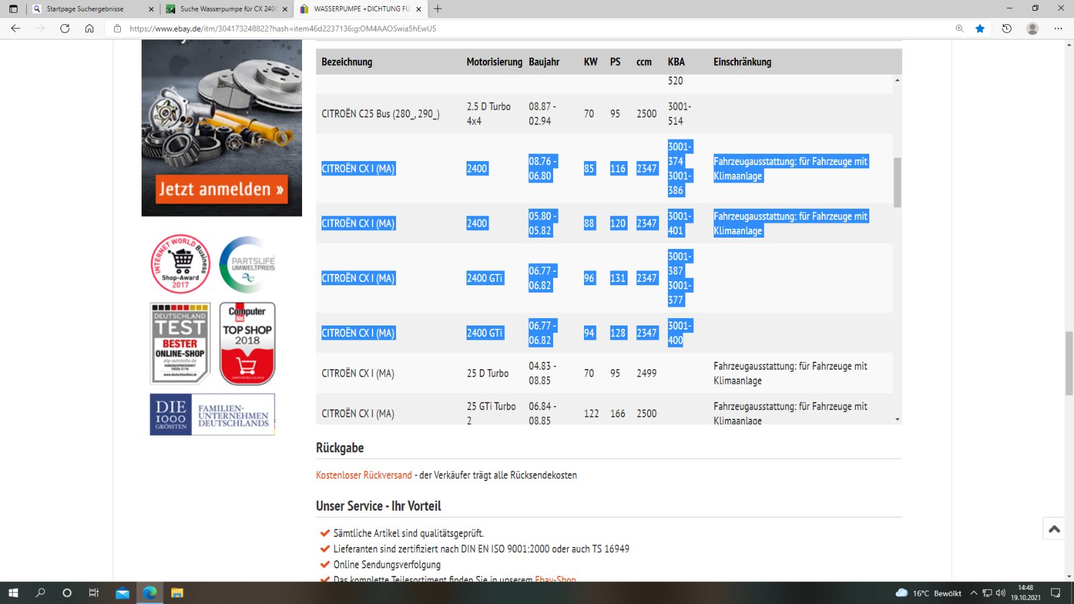Open the Ebay-Shop link

point(555,580)
